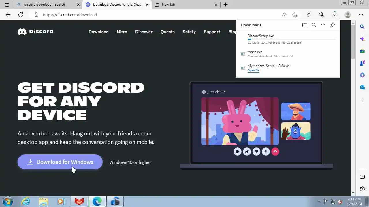Open the Tools briefcase sidebar icon

coord(362,51)
